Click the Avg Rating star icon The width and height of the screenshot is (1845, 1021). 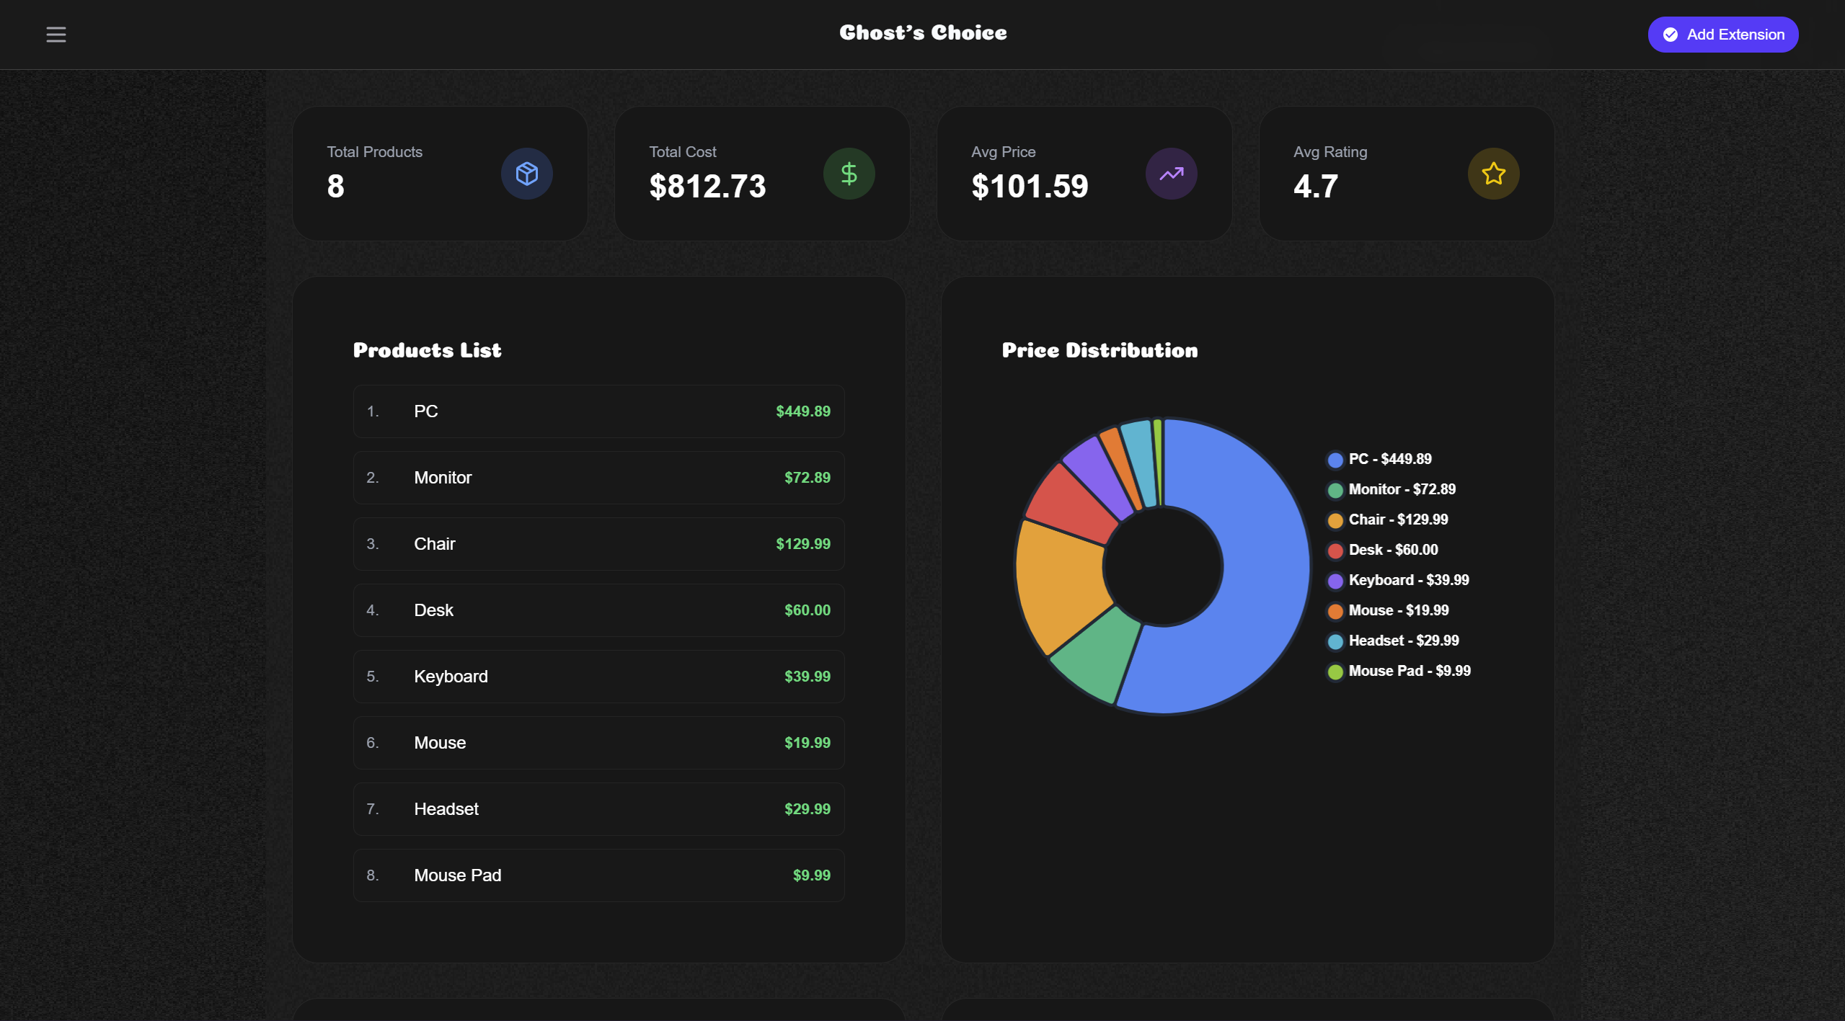tap(1493, 174)
